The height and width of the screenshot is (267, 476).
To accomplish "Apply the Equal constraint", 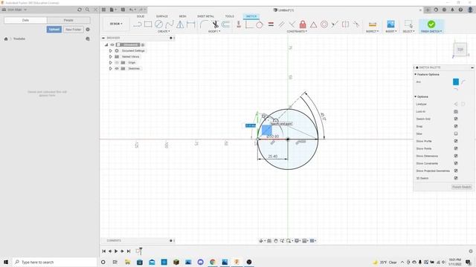I will click(x=271, y=24).
